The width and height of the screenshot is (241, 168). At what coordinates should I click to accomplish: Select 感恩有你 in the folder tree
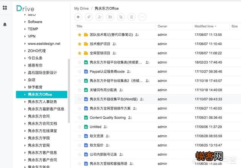[x=35, y=65]
